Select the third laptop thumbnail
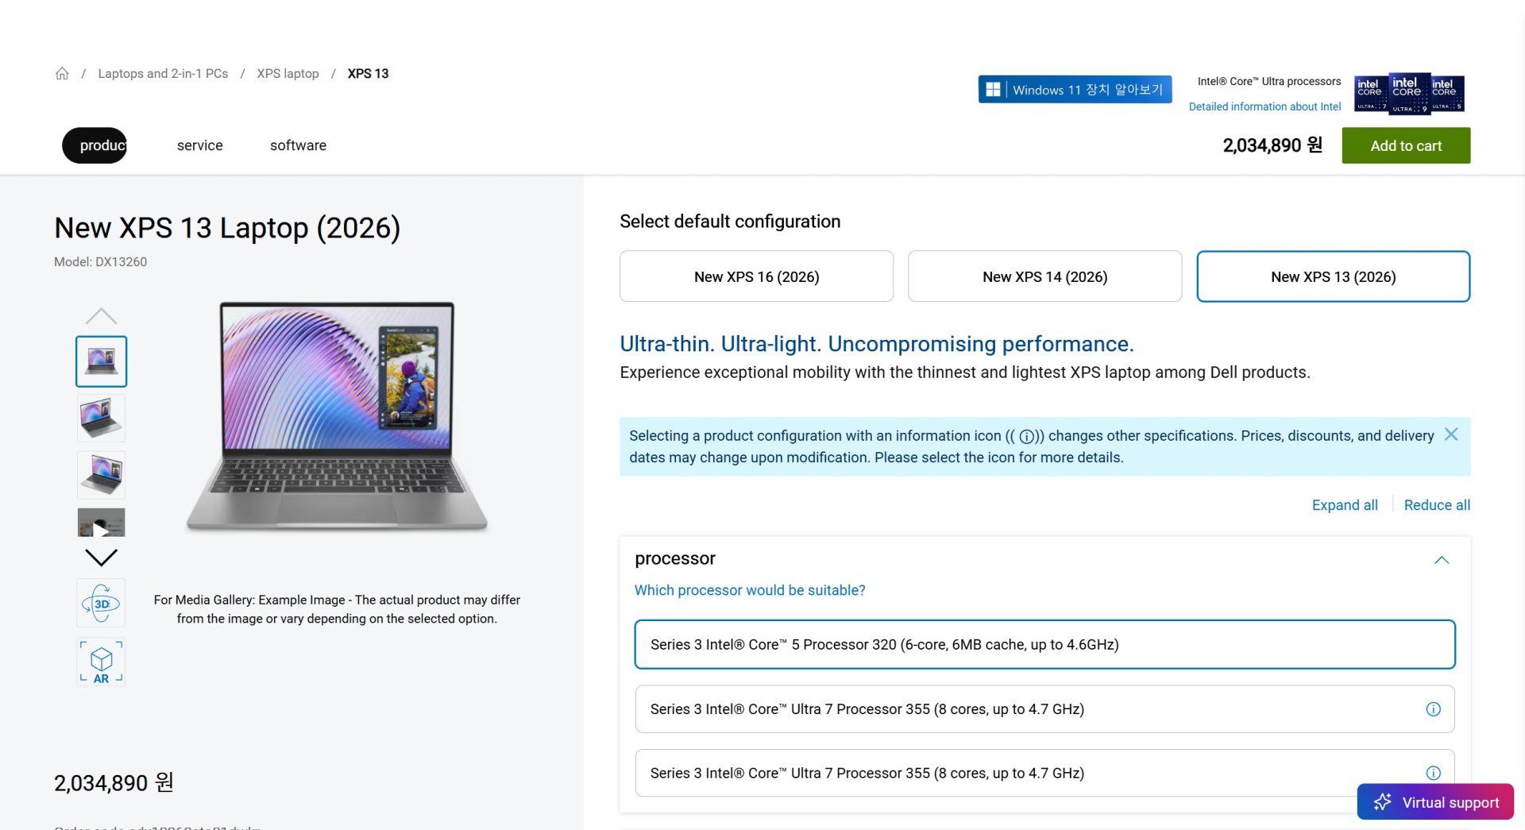The height and width of the screenshot is (830, 1525). click(101, 474)
